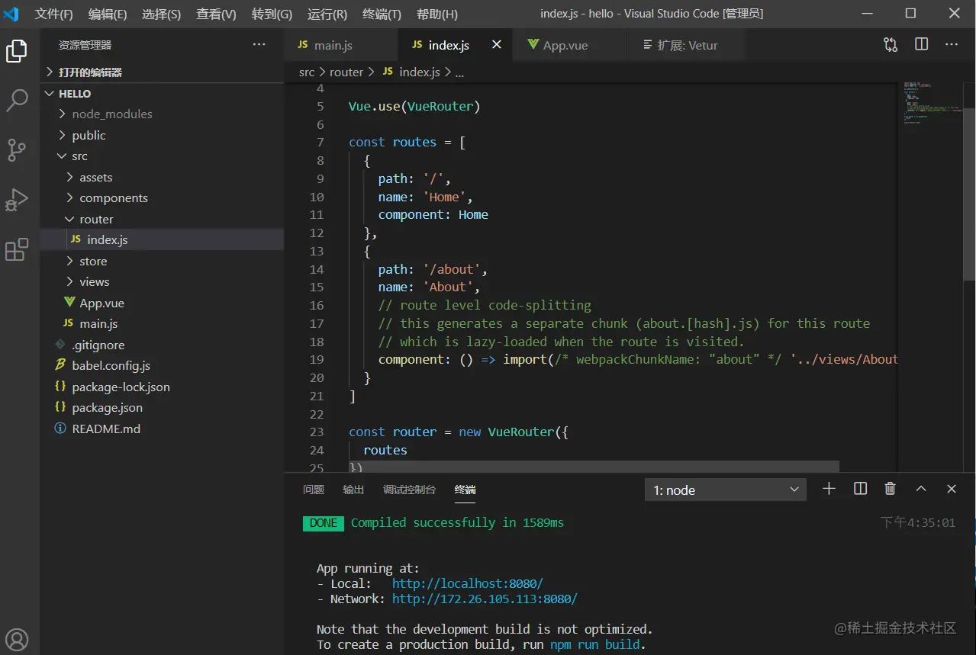Open the 转到(G) menu
Screen dimensions: 976x655
tap(272, 14)
